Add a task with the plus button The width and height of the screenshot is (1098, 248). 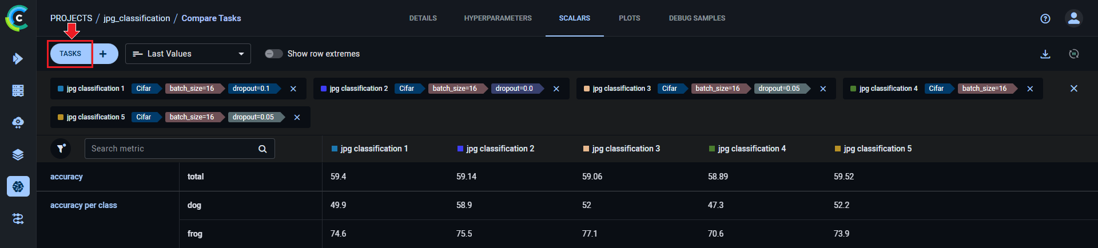[104, 54]
